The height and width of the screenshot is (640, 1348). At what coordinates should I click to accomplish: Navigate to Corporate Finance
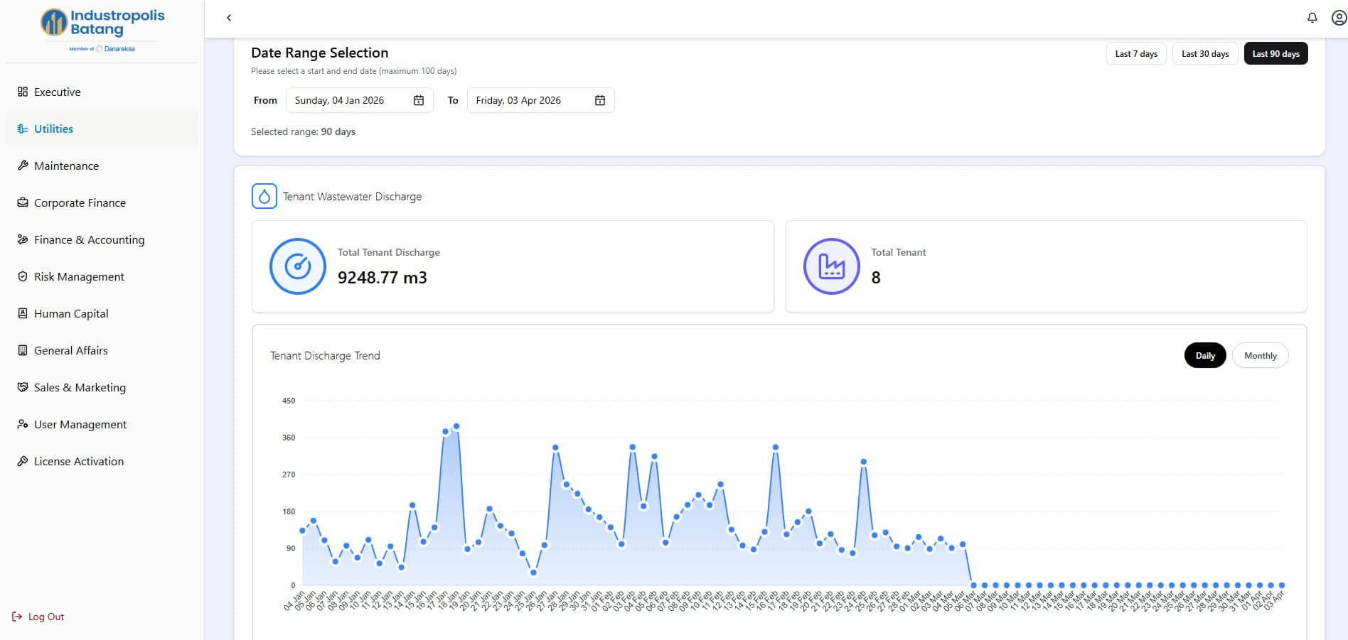pyautogui.click(x=102, y=202)
